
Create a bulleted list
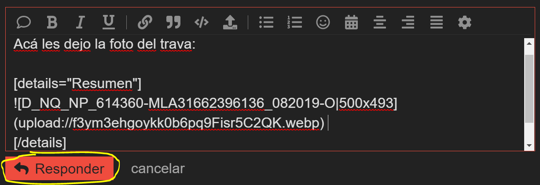[x=266, y=22]
